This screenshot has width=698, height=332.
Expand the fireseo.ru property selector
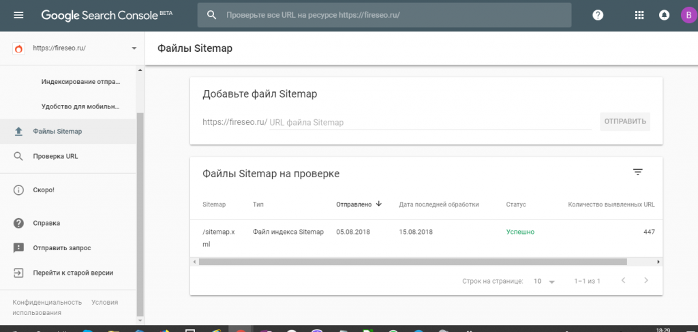(134, 48)
